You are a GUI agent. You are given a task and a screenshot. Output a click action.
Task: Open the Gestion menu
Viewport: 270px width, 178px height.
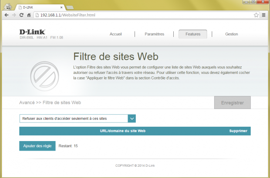point(231,34)
